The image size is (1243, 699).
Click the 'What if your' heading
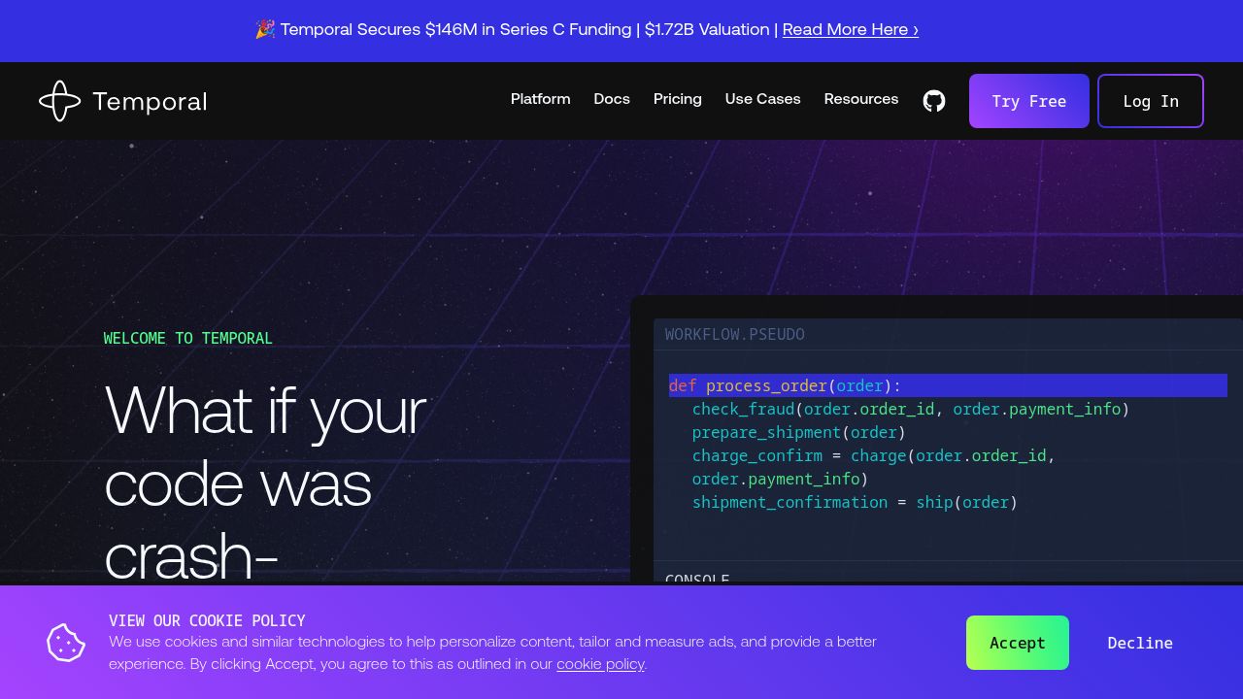click(265, 410)
